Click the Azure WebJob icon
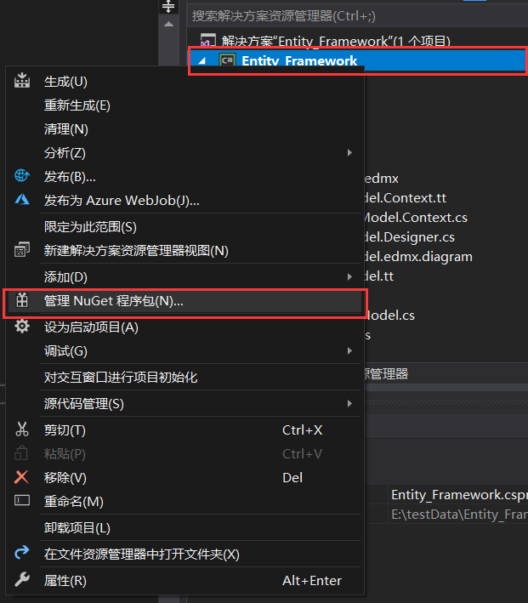 pyautogui.click(x=22, y=199)
